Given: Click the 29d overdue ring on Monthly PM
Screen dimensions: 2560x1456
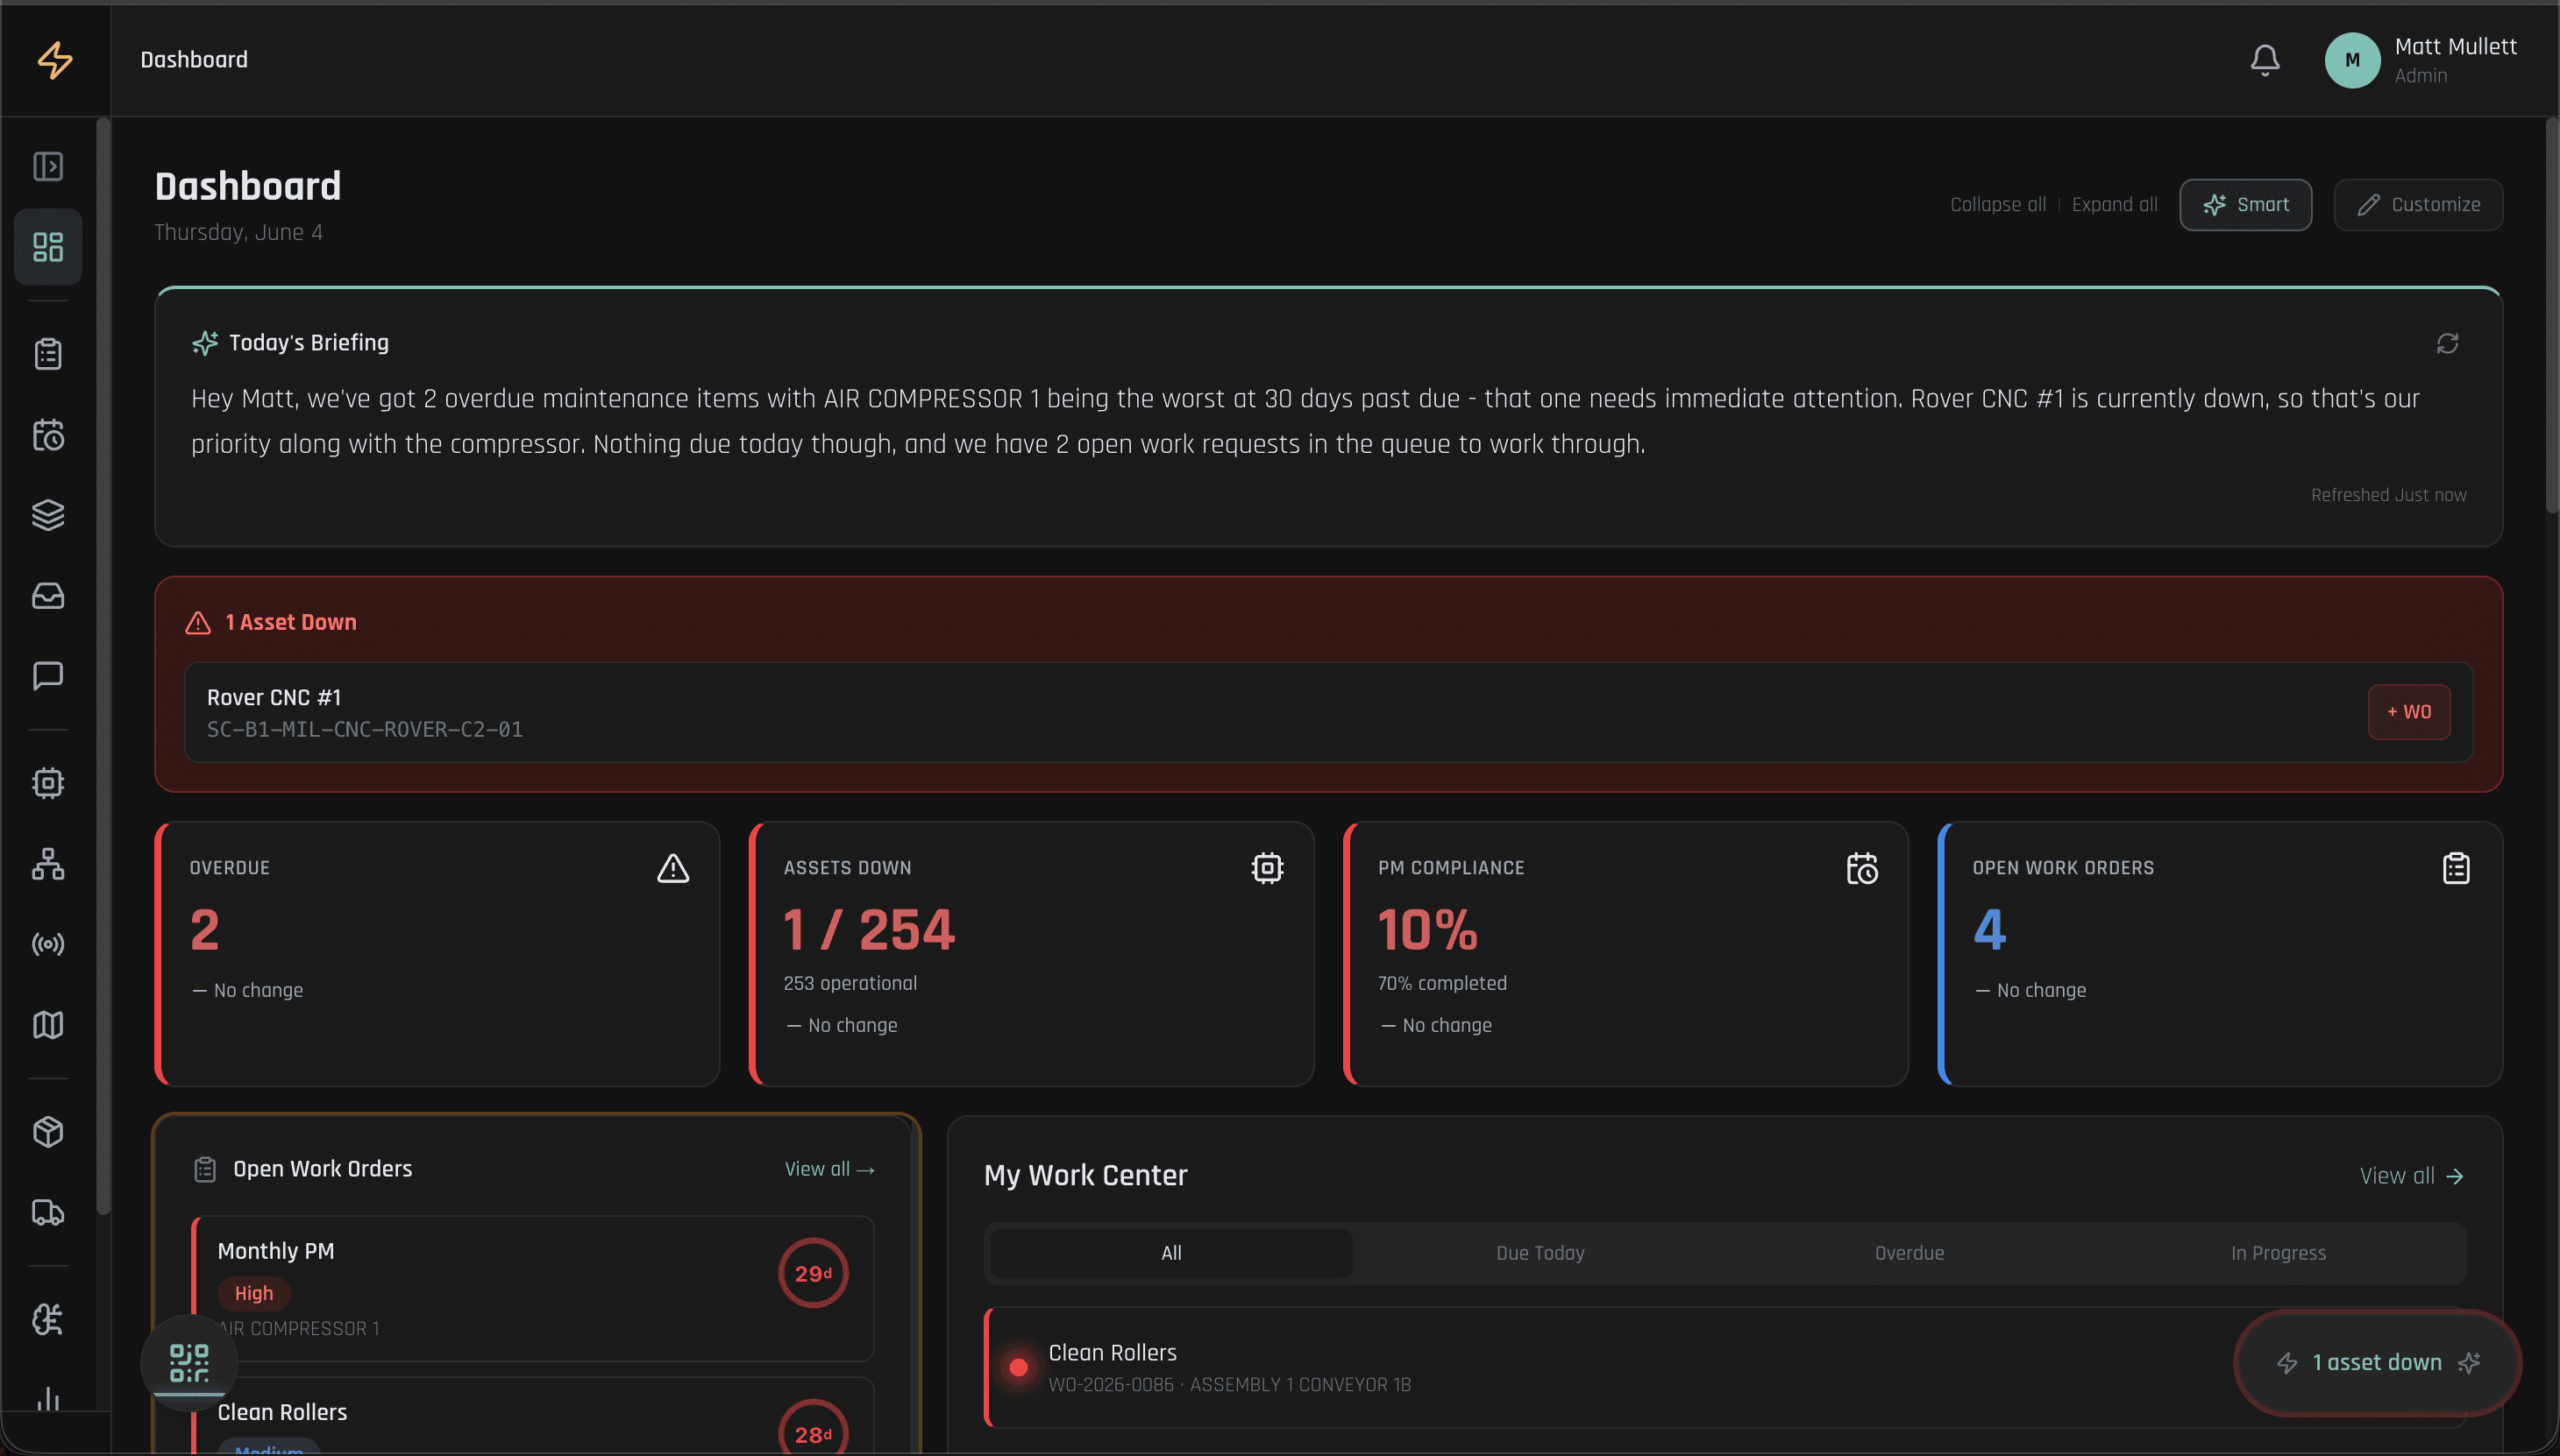Looking at the screenshot, I should coord(813,1273).
